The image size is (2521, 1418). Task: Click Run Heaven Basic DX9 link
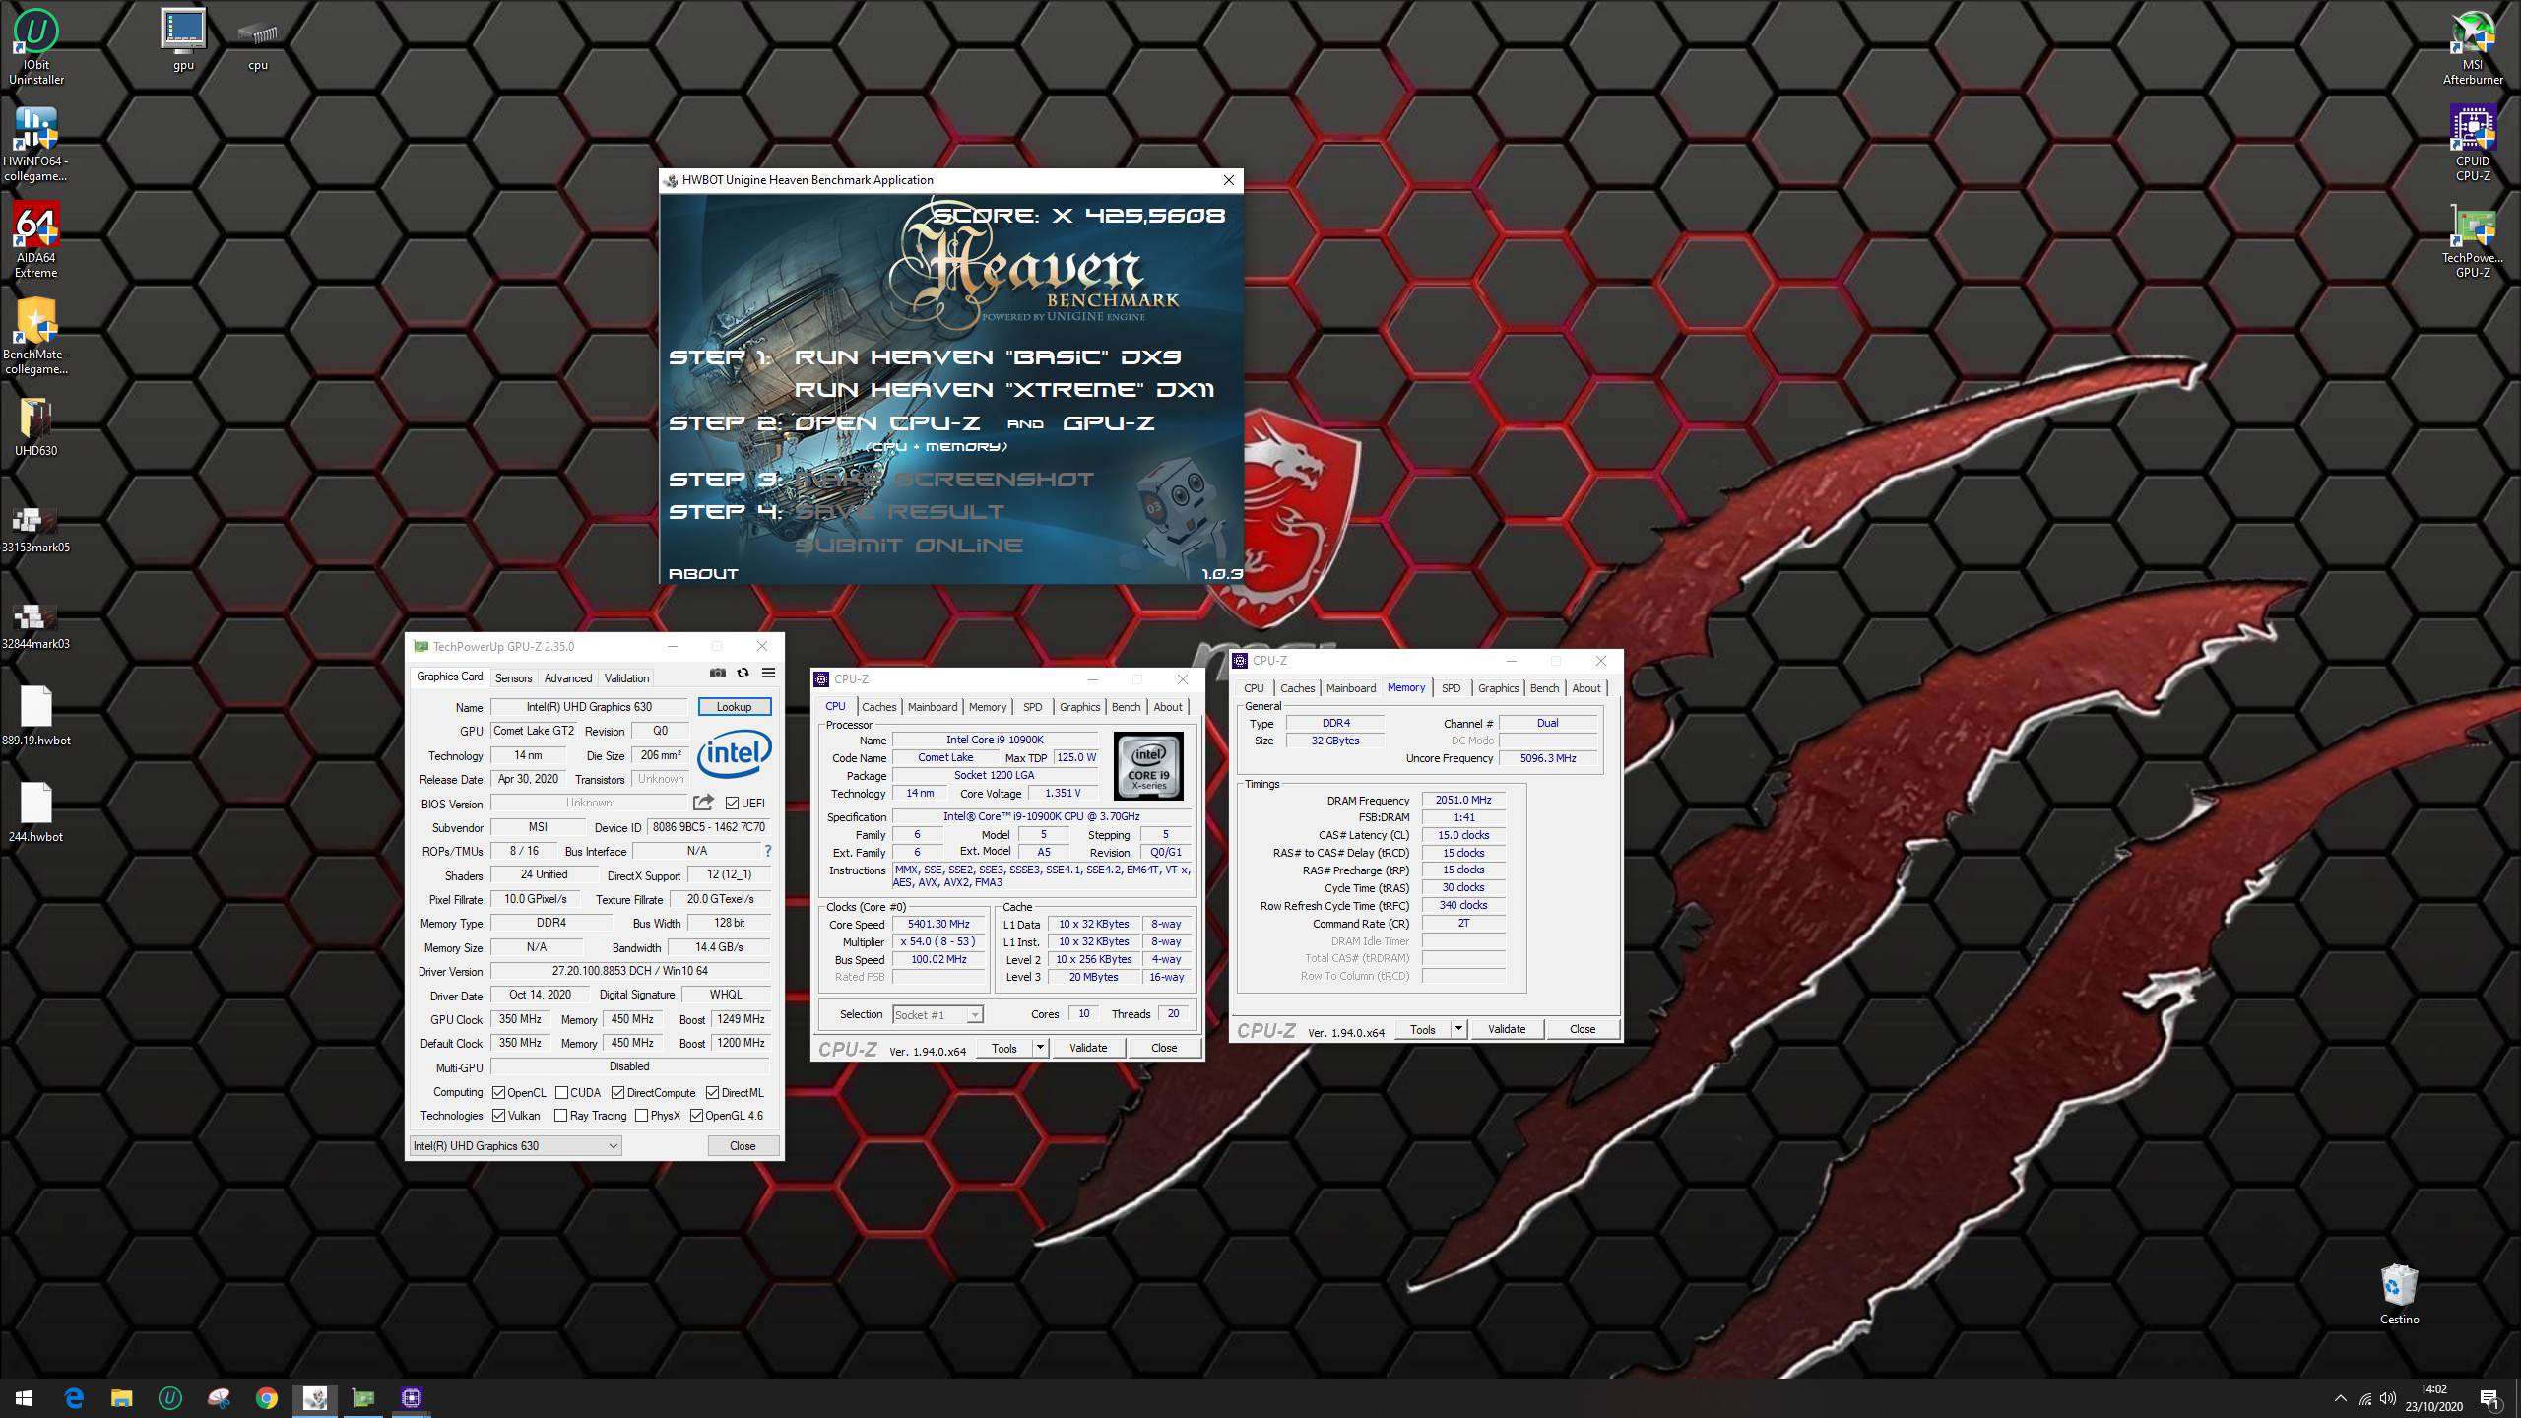pyautogui.click(x=988, y=356)
